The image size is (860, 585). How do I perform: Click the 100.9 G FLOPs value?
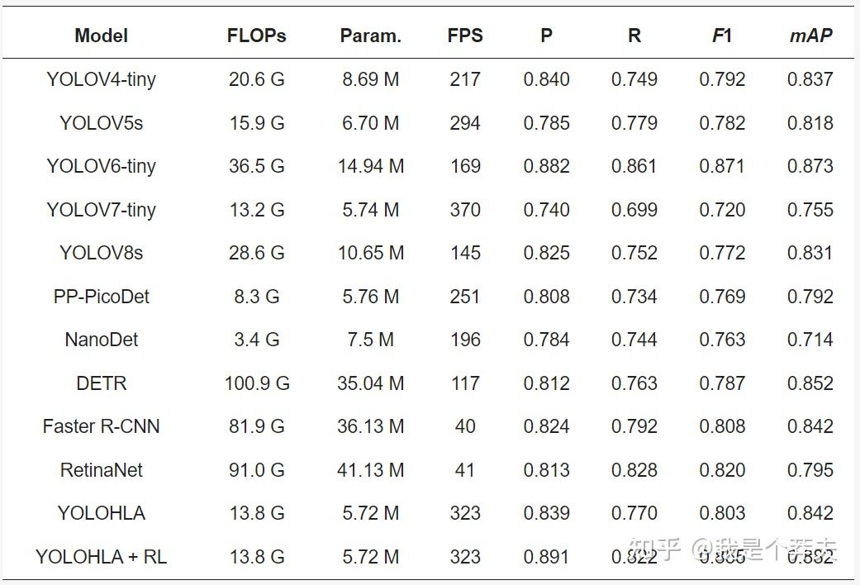pyautogui.click(x=256, y=383)
